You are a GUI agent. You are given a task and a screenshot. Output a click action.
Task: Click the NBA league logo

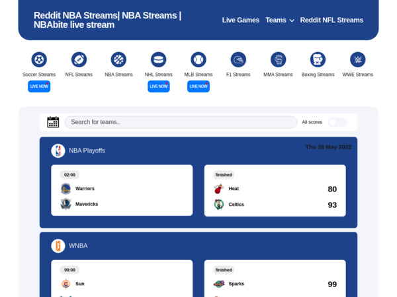click(58, 150)
